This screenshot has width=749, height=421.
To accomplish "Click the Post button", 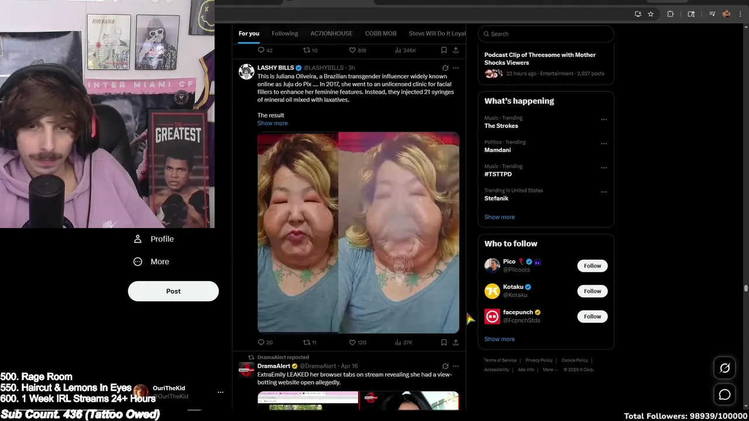I will 173,291.
